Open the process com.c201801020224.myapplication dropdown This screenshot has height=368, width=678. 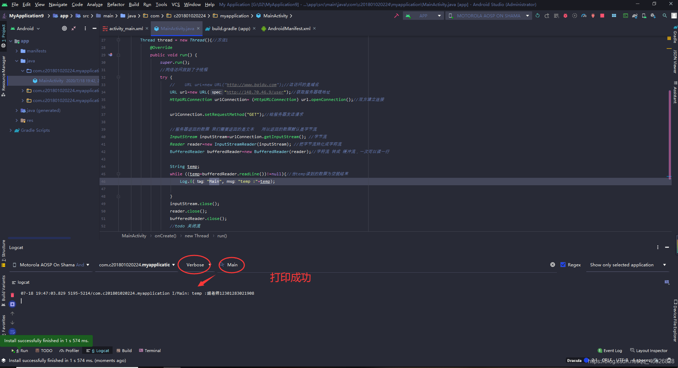[137, 265]
